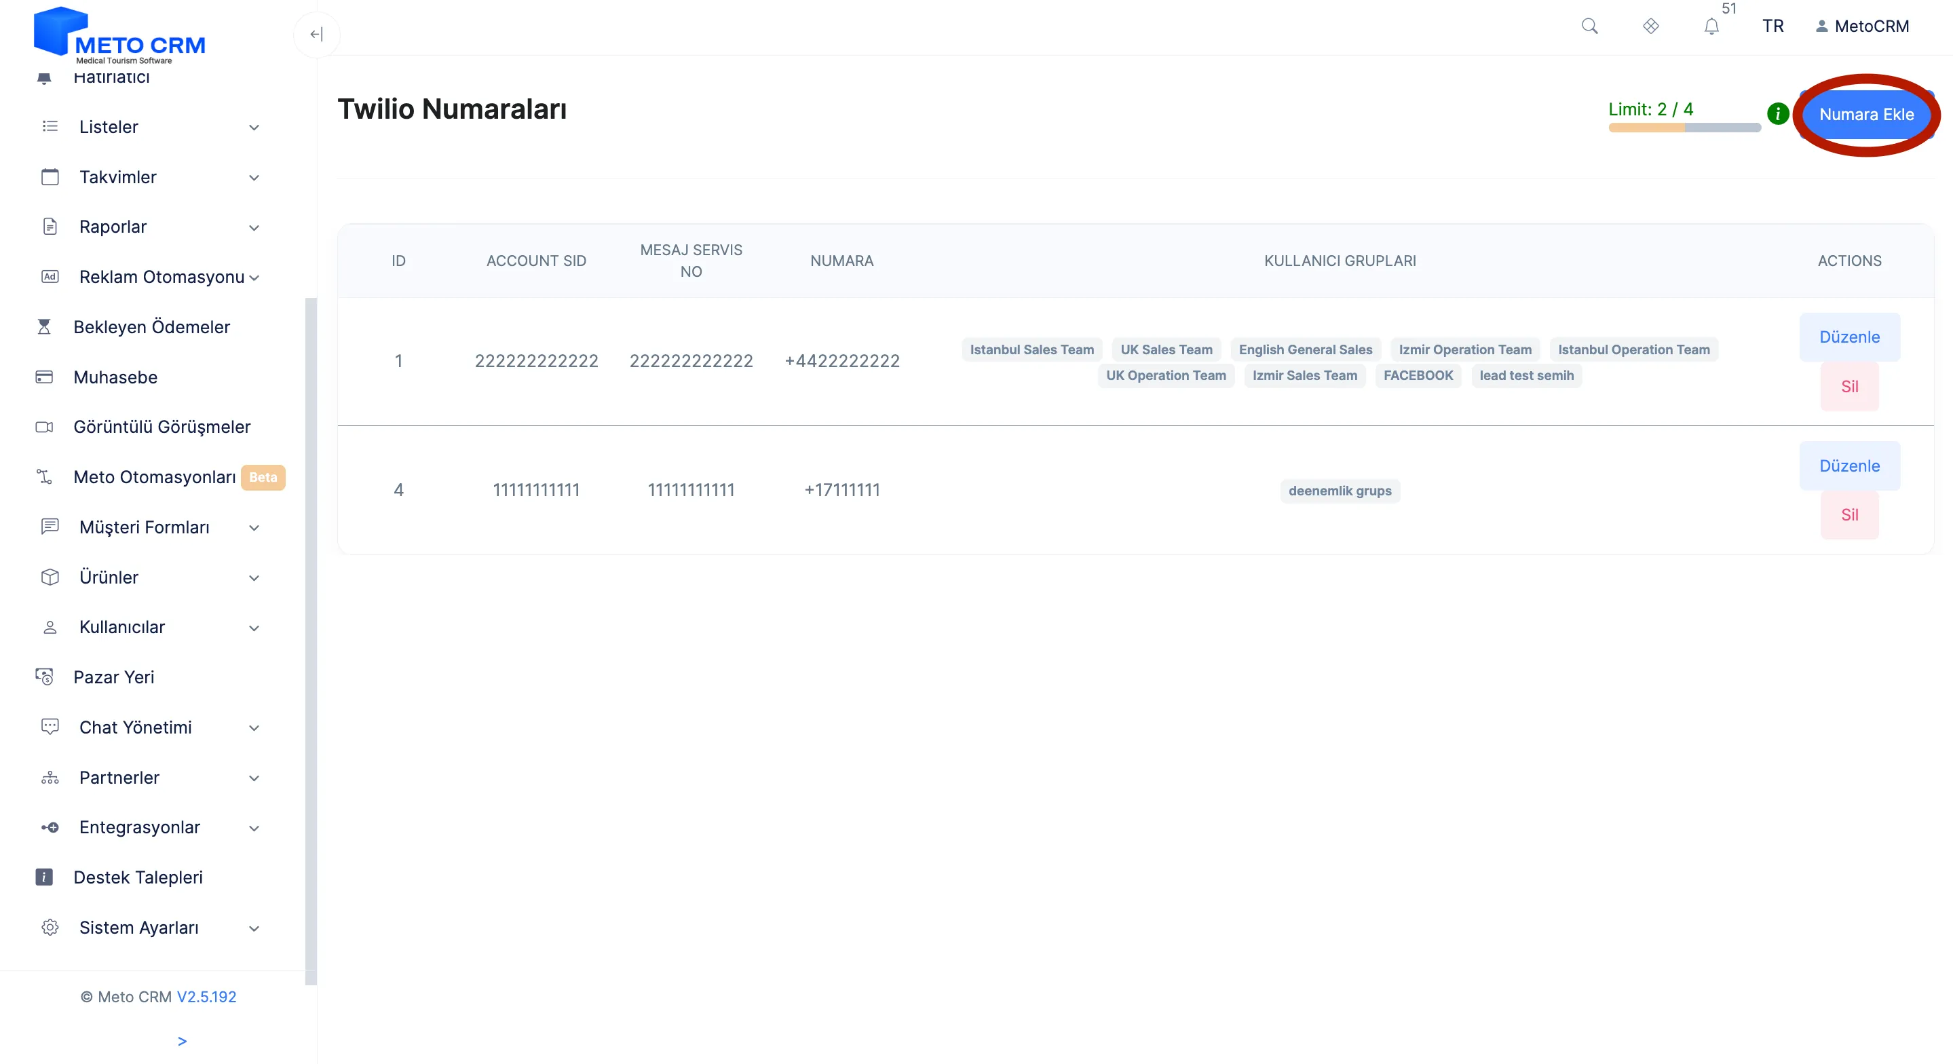Screen dimensions: 1953x1064
Task: Expand the Chat Yönetimi chevron
Action: [254, 728]
